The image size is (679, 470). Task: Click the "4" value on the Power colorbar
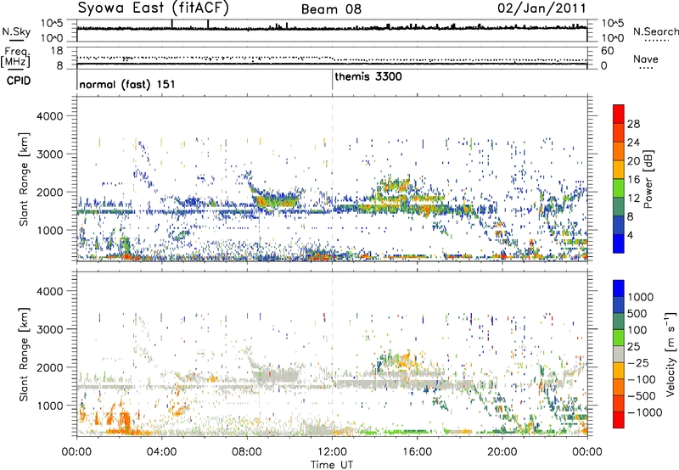click(x=630, y=235)
